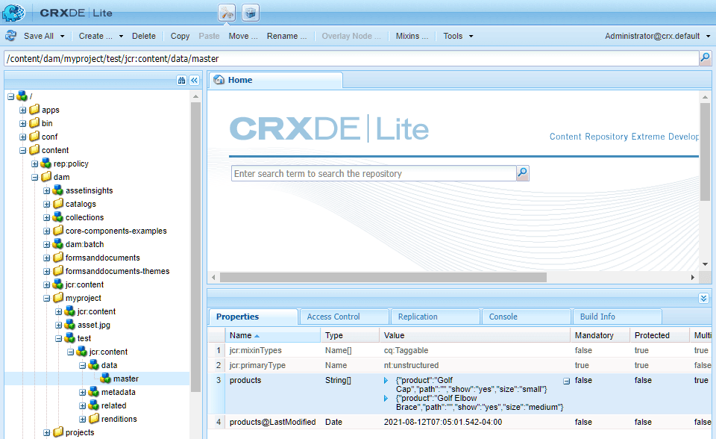
Task: Select the master node icon
Action: [x=105, y=379]
